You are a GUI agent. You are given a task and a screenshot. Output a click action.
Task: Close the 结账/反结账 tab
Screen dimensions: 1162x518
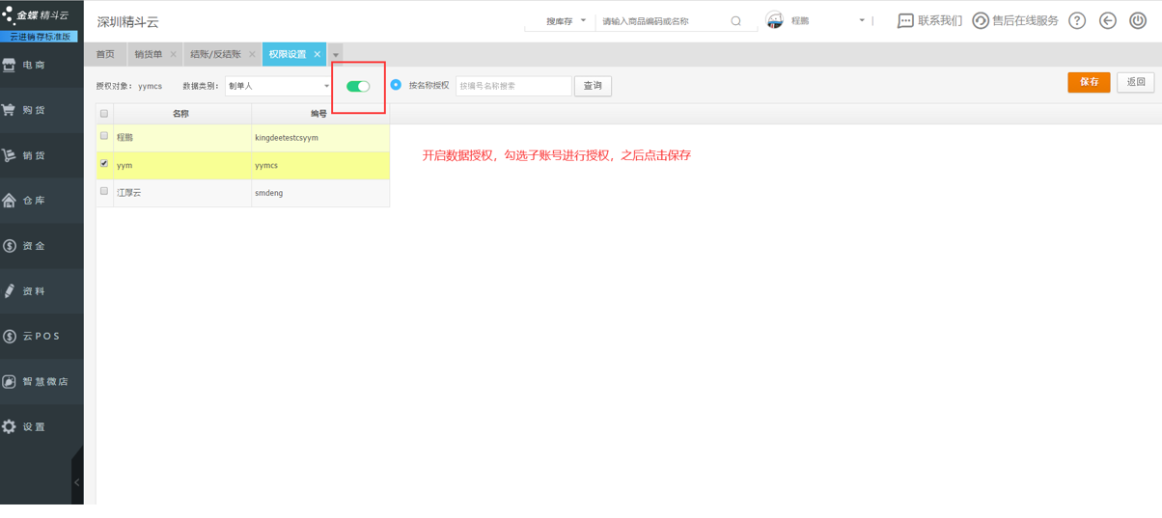tap(253, 55)
